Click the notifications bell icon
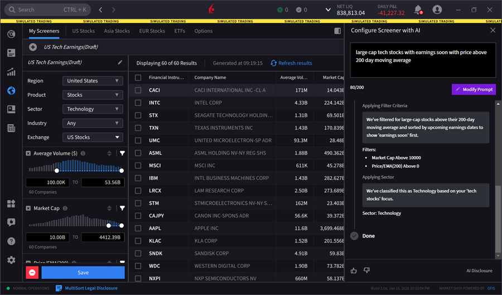The image size is (502, 295). coord(418,9)
